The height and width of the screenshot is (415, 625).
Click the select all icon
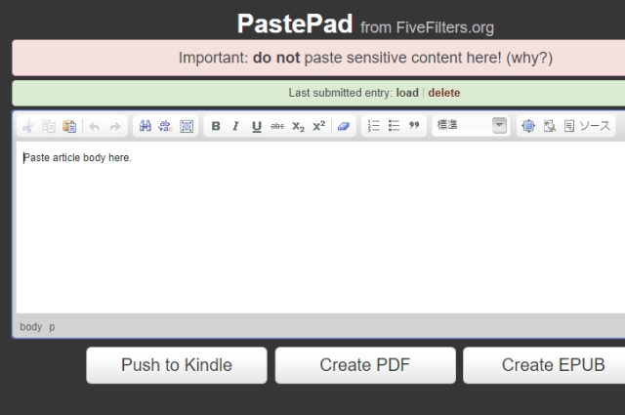(187, 126)
